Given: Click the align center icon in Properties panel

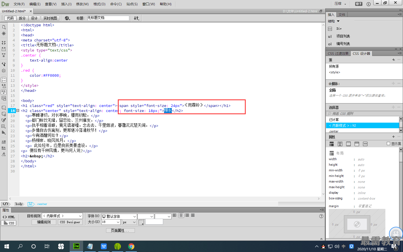Looking at the screenshot, I should pos(181,215).
